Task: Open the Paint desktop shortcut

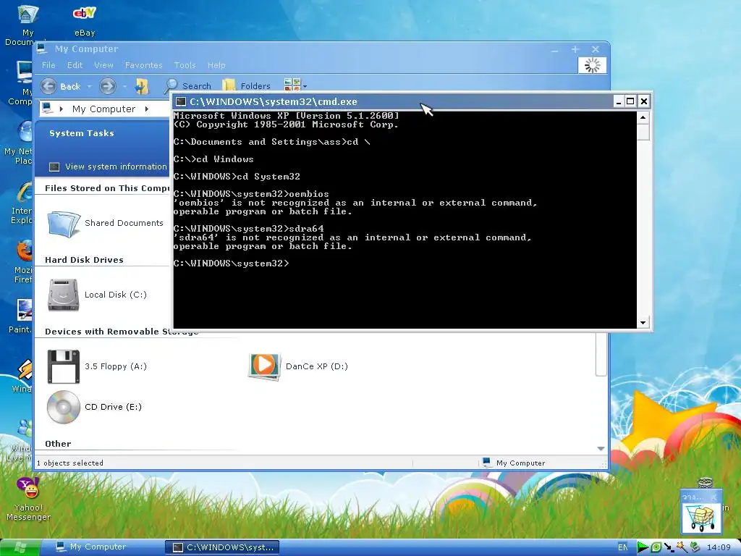Action: coord(22,316)
